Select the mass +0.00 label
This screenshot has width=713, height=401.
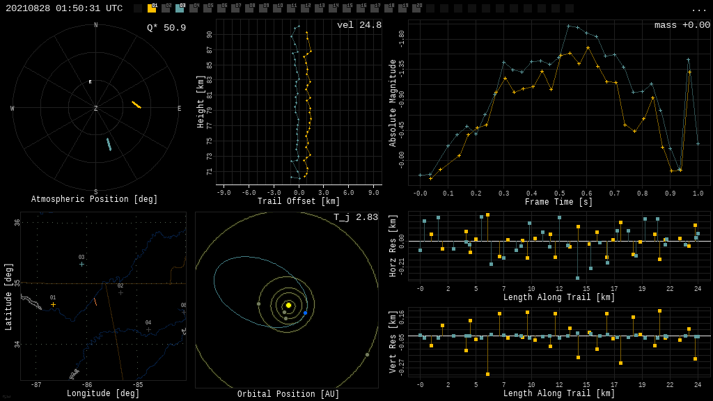pos(682,25)
